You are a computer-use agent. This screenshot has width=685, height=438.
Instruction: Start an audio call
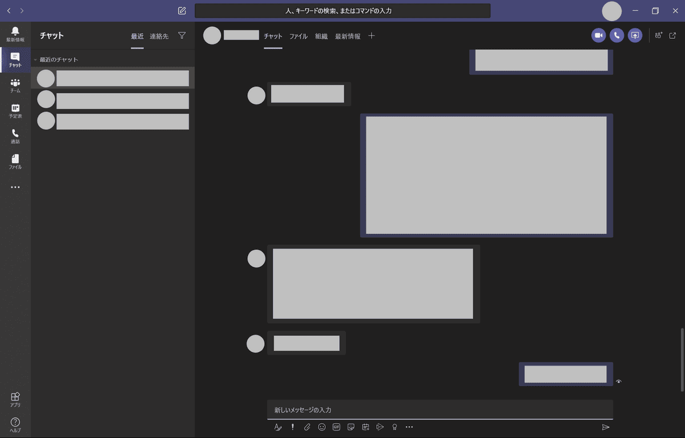click(x=616, y=35)
